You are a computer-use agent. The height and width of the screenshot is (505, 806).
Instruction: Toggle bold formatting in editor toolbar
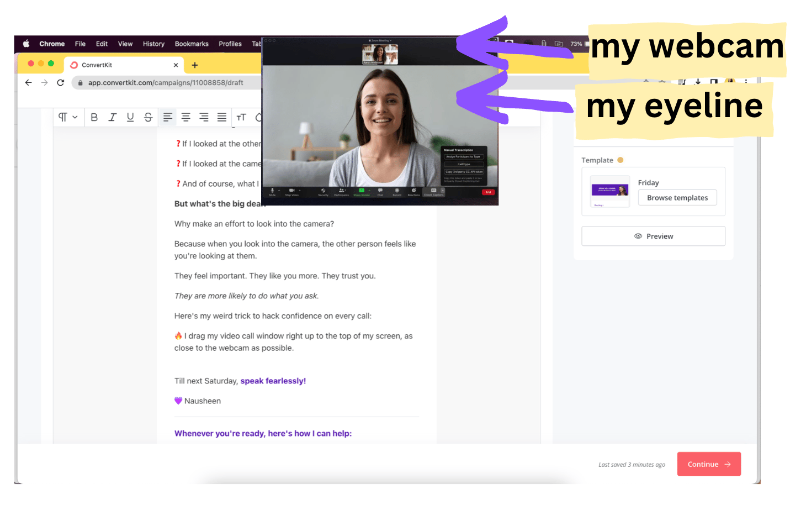[94, 117]
